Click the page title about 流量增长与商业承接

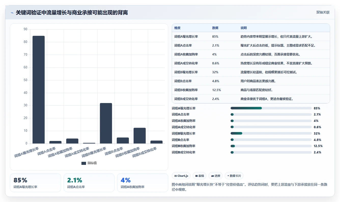click(72, 12)
